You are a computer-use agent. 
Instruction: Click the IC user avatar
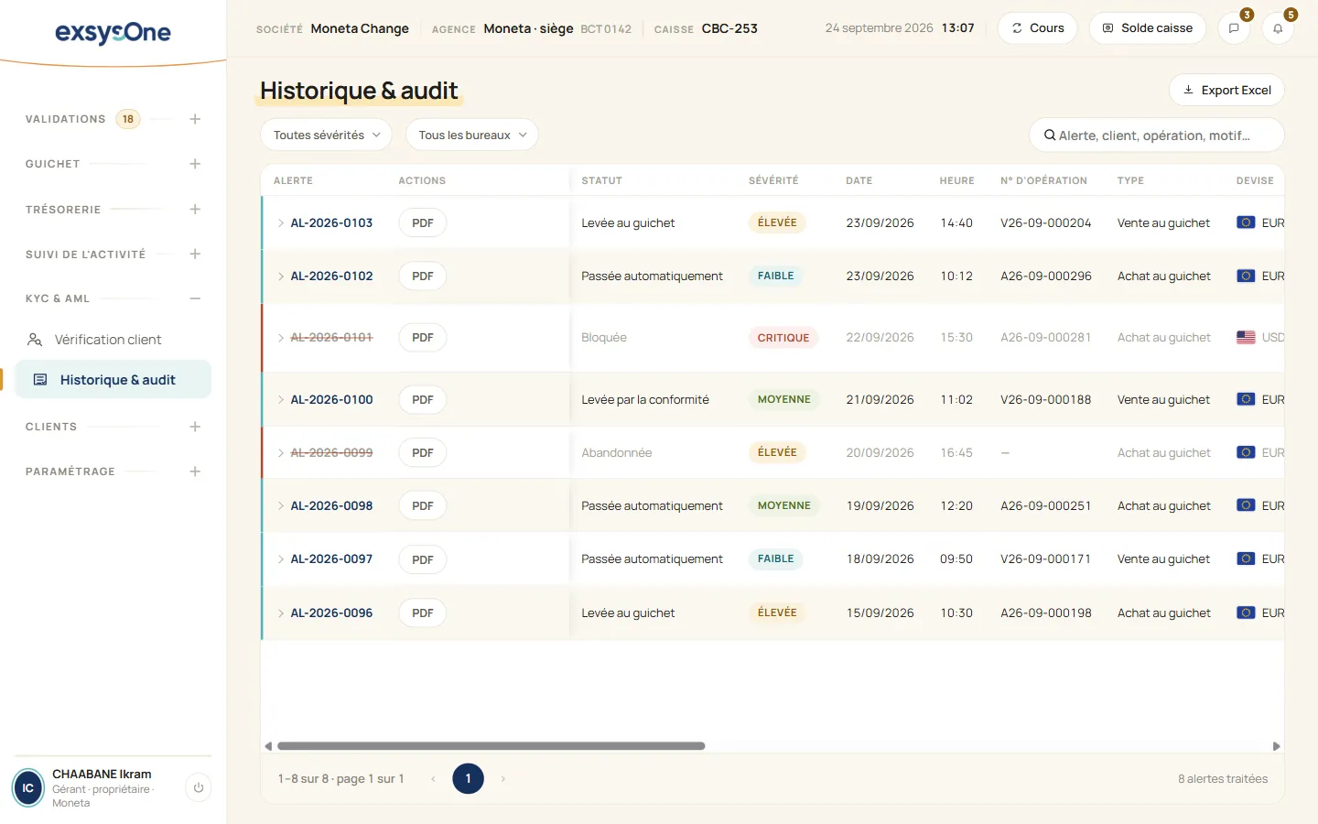pos(28,787)
